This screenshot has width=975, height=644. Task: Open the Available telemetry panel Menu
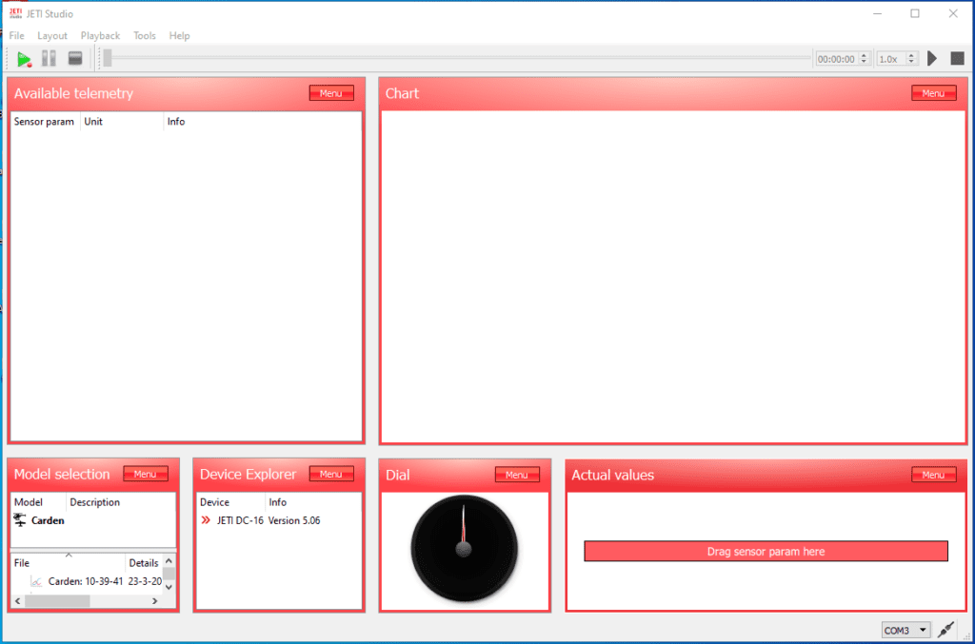(331, 93)
